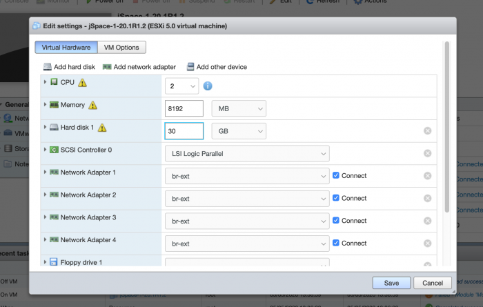Open Network Adapter 4 br-ext network dropdown

coord(247,244)
